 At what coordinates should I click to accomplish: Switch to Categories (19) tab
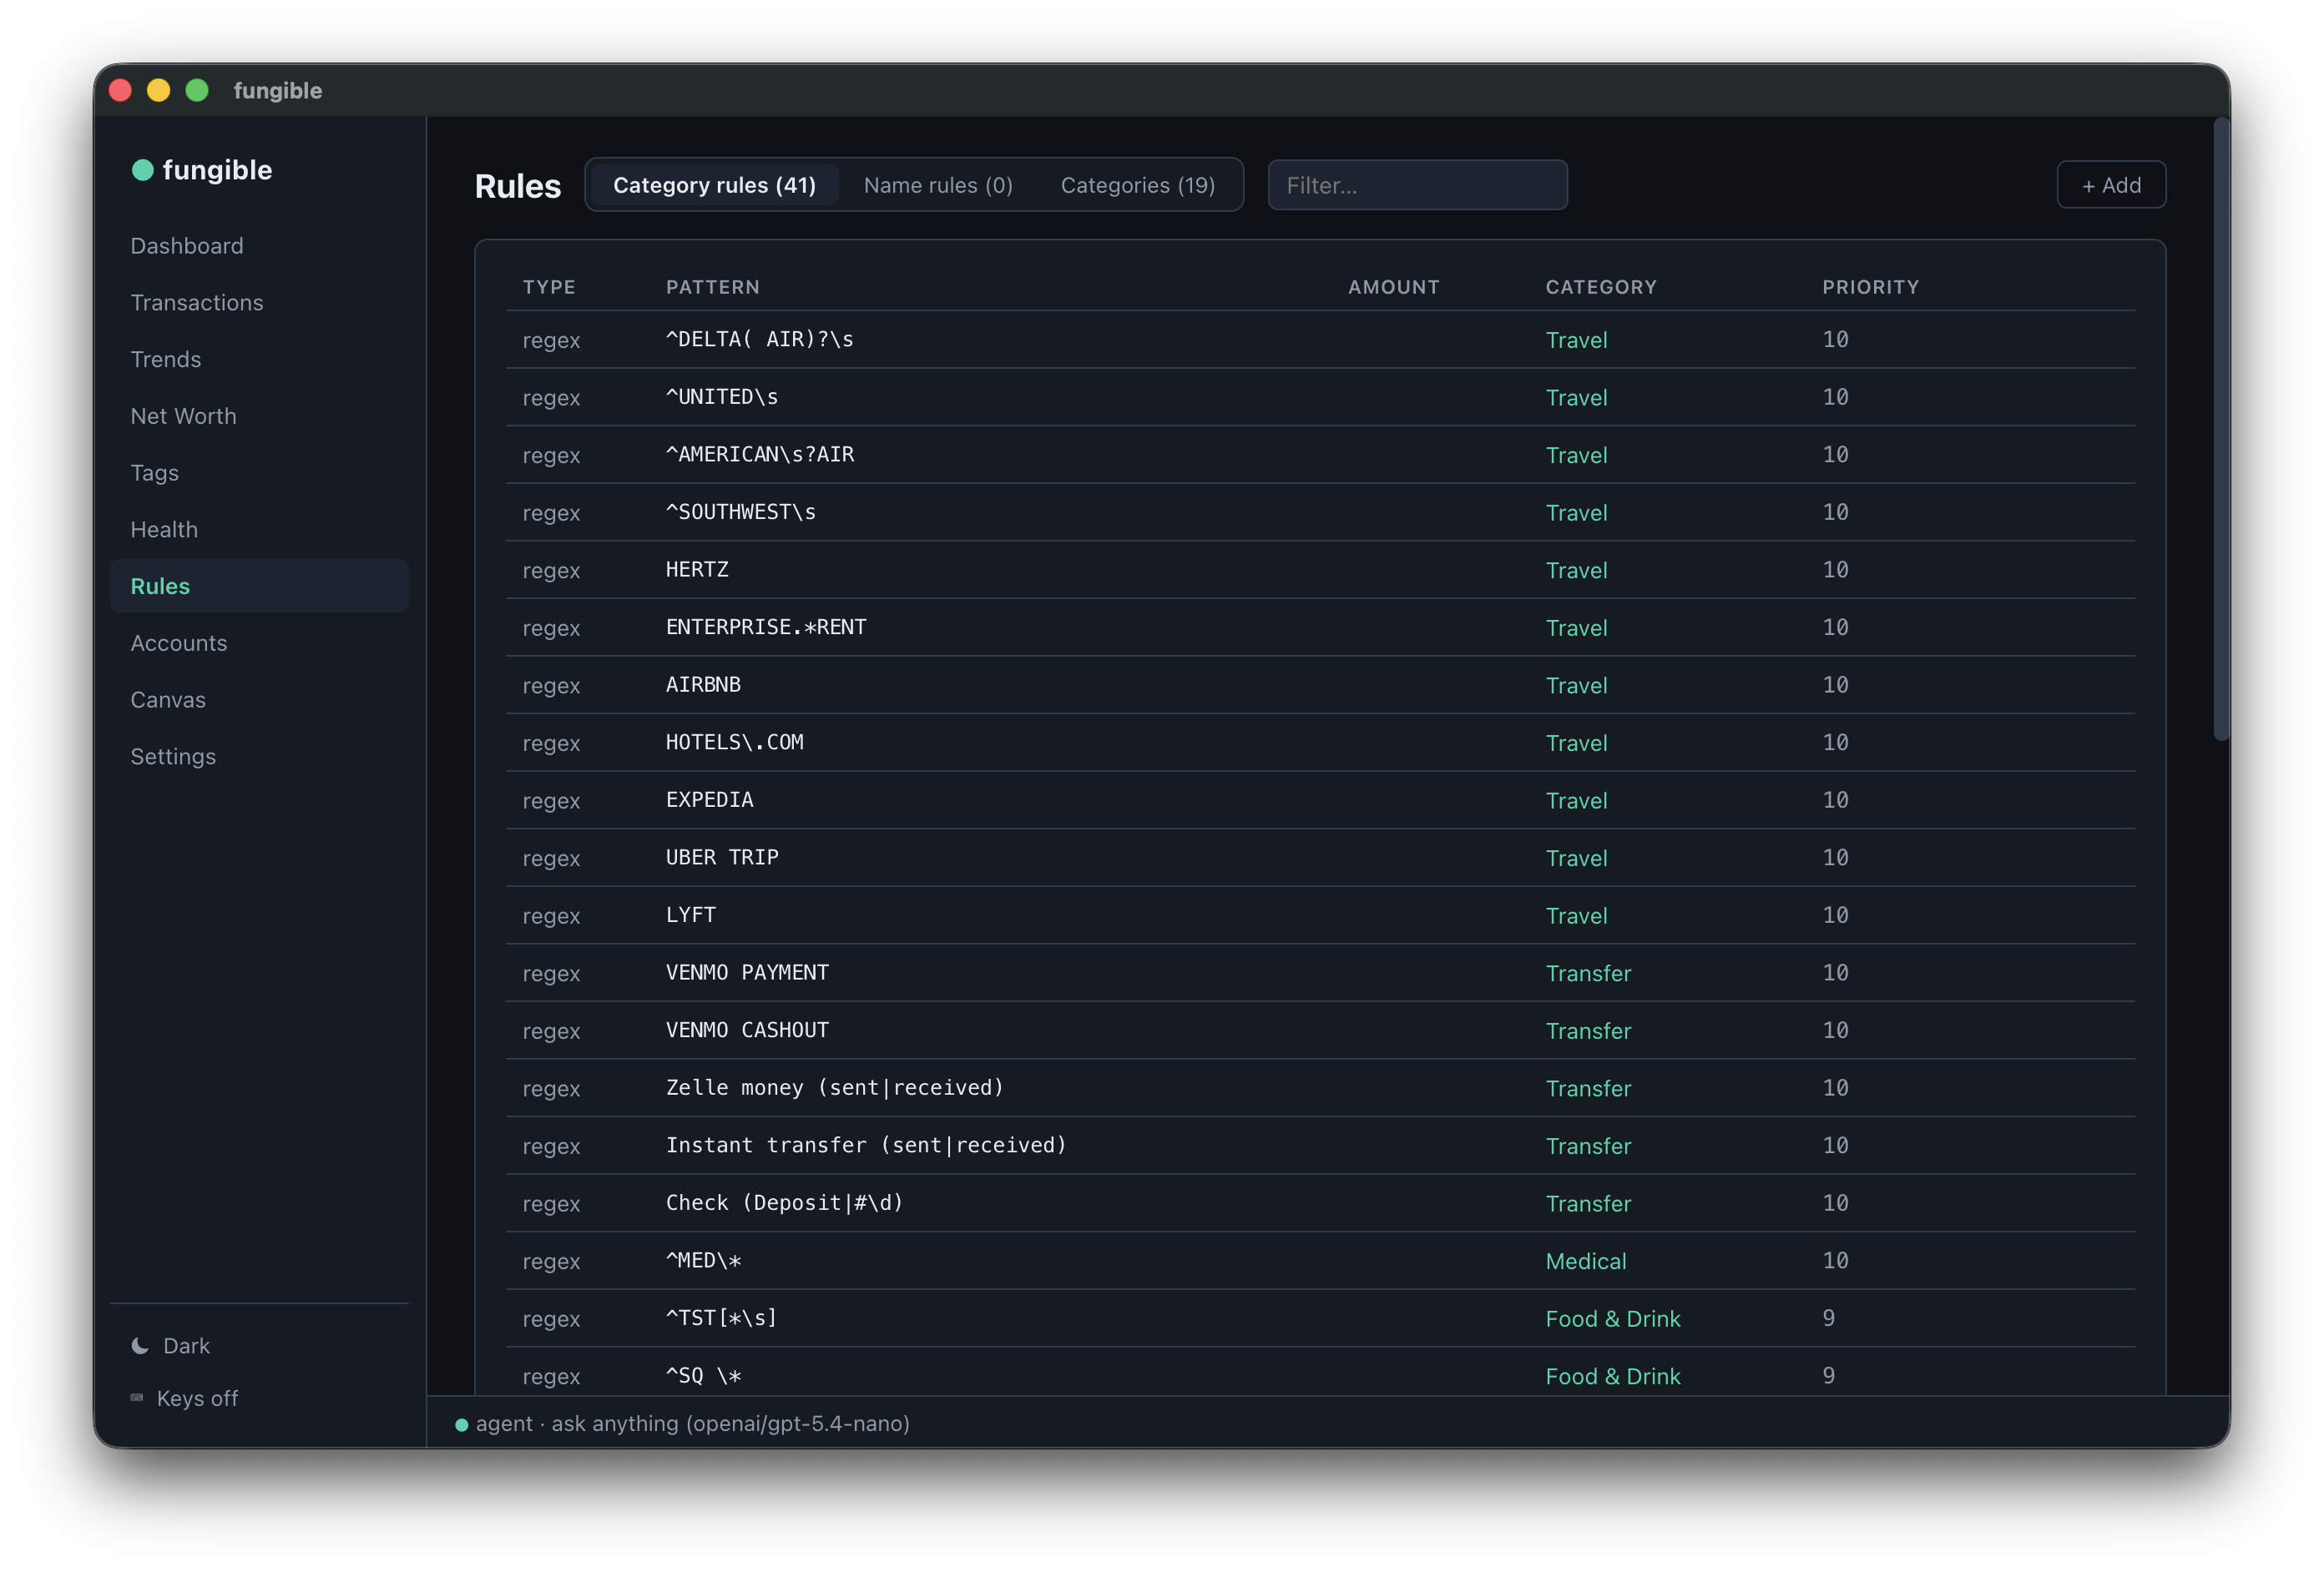1138,185
